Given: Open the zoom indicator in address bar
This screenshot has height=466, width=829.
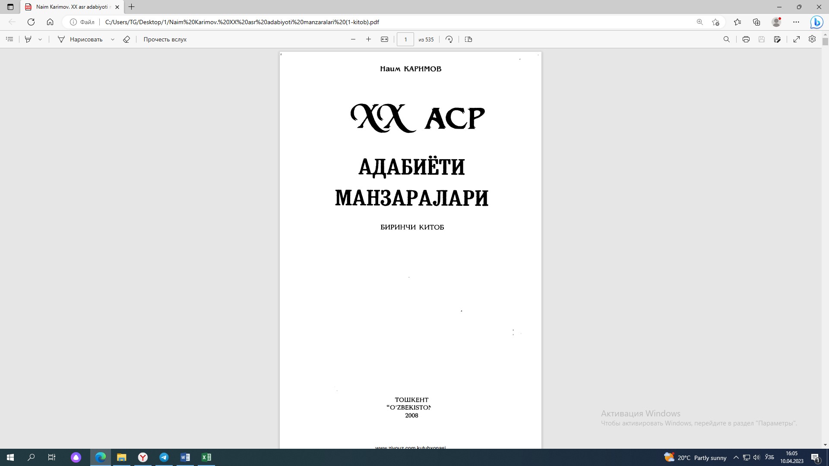Looking at the screenshot, I should pos(700,22).
